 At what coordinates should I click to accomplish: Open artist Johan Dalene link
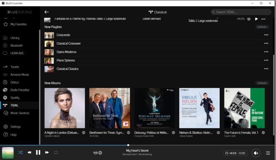click(x=186, y=136)
